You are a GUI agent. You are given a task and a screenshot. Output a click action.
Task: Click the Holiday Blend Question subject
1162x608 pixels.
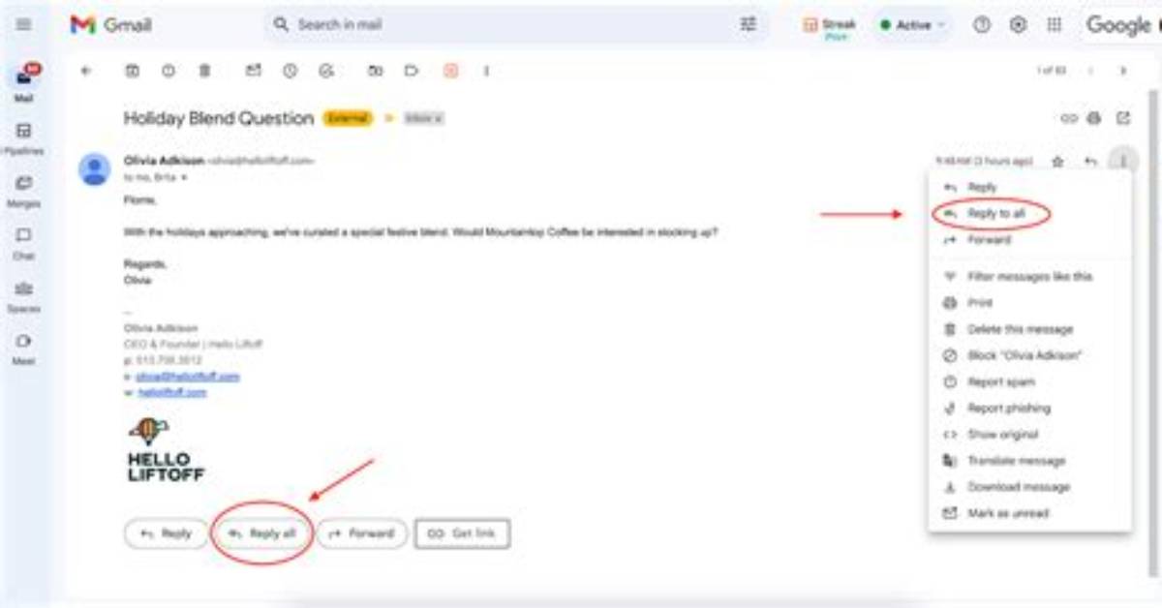pyautogui.click(x=219, y=118)
